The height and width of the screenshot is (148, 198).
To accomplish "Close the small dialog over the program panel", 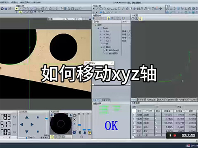I will [x=112, y=63].
